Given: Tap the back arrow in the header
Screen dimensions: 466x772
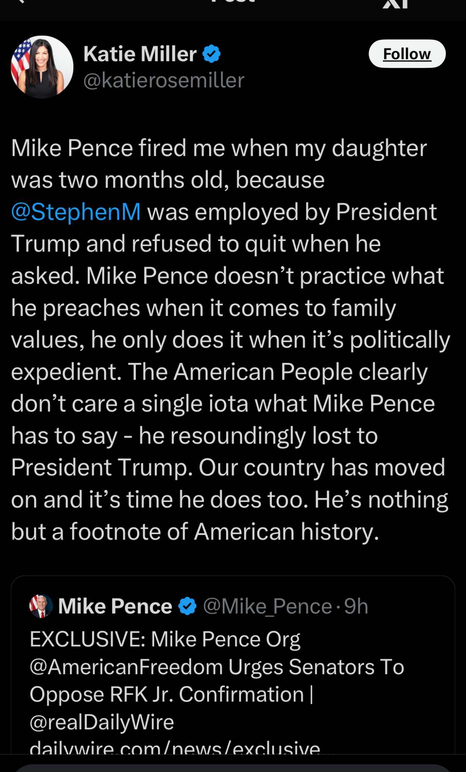Looking at the screenshot, I should [x=19, y=2].
